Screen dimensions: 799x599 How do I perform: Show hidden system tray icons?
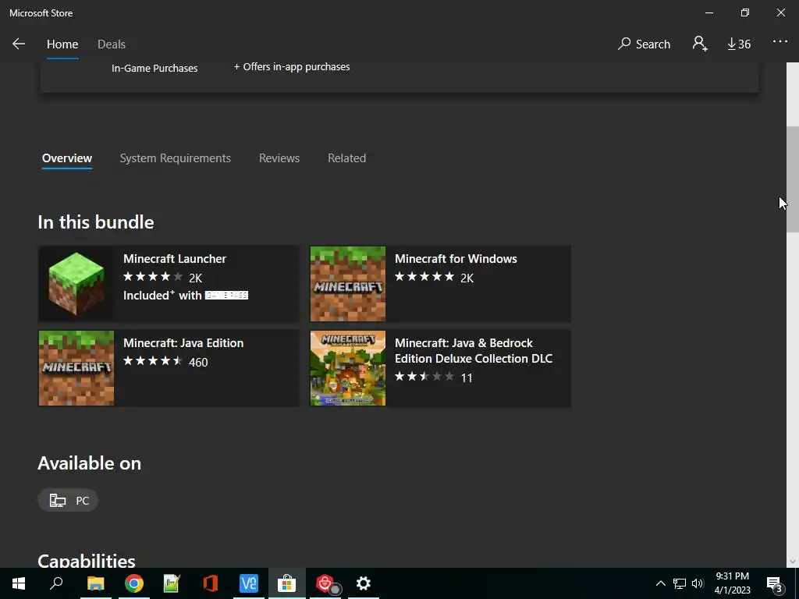(660, 583)
